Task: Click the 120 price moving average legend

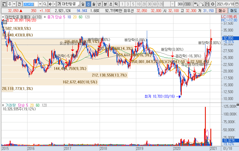Action: click(87, 17)
